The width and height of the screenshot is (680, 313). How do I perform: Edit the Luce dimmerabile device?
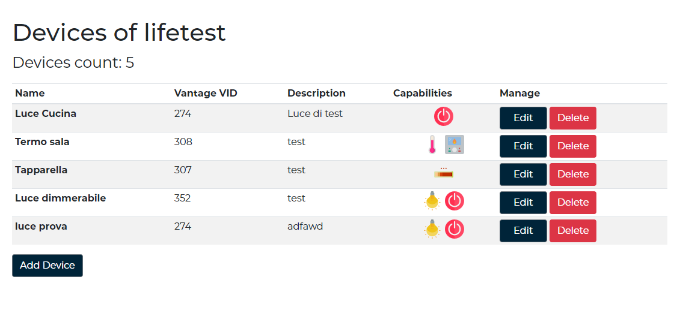click(523, 203)
